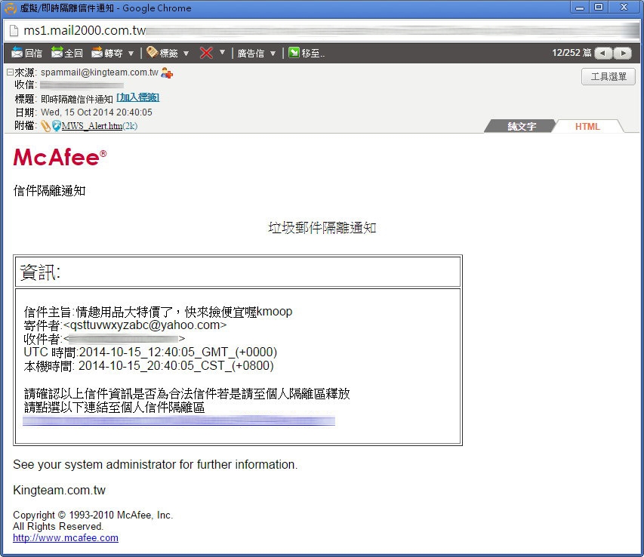
Task: Click the shield icon before MWS_Alert.htm
Action: 57,126
